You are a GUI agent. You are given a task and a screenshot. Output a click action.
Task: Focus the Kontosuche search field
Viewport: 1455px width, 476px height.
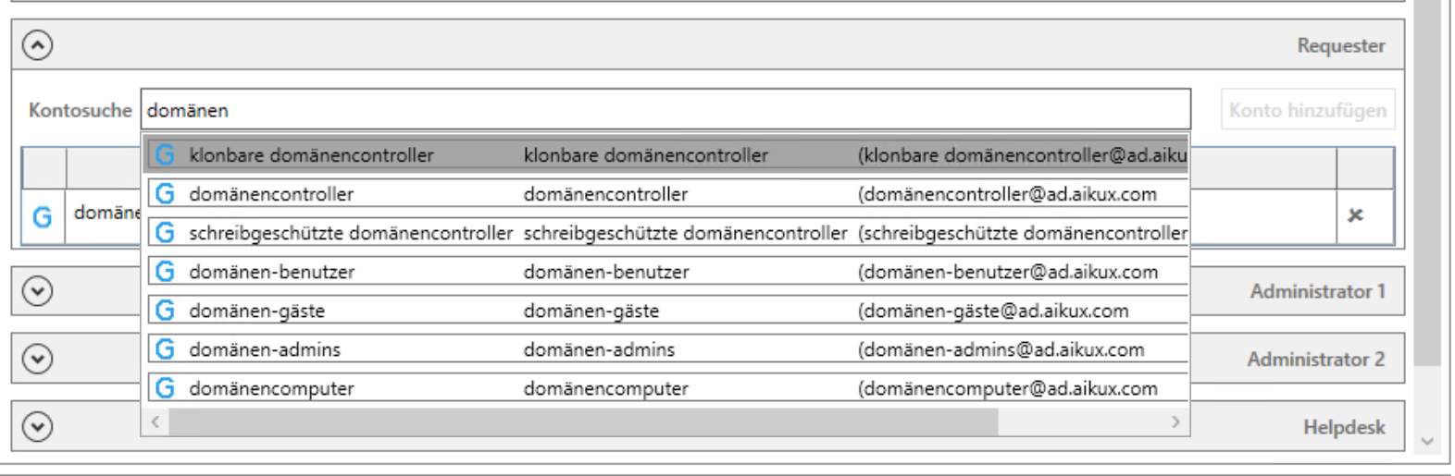[665, 110]
